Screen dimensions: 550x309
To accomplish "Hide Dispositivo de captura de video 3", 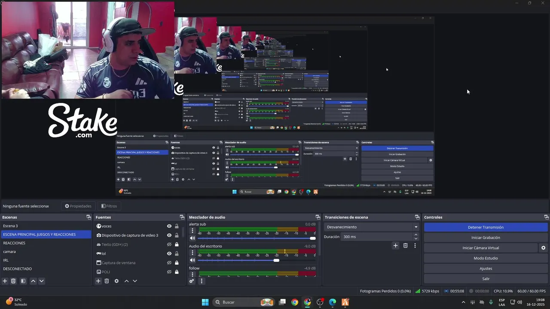I will (169, 235).
